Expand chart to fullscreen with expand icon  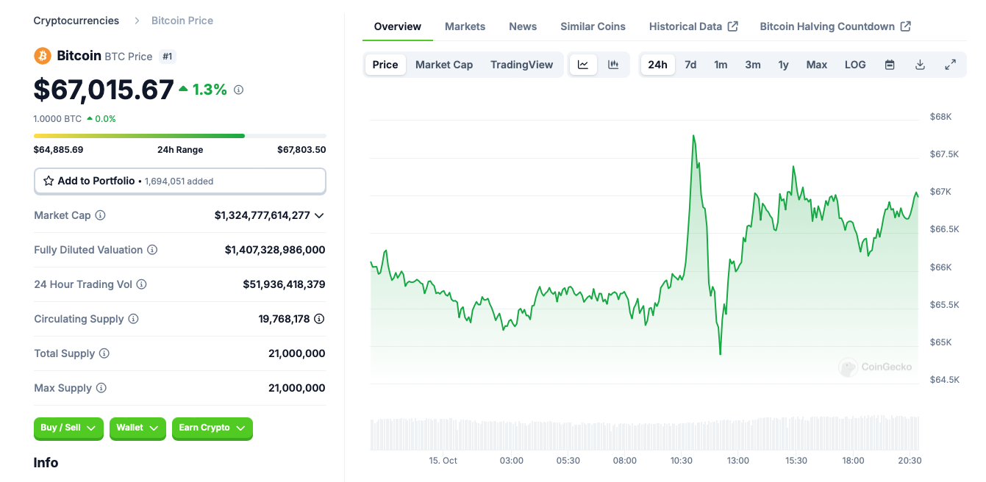click(x=950, y=64)
